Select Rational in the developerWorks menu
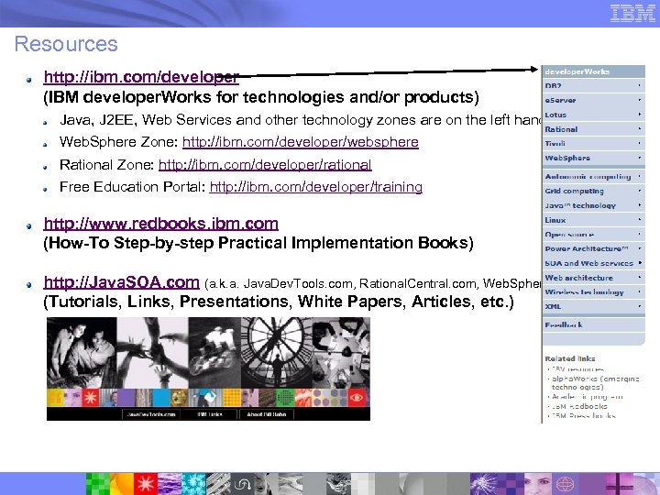This screenshot has height=495, width=660. tap(593, 129)
